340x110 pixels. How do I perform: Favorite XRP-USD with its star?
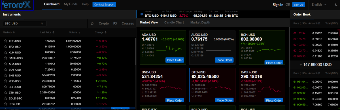[x=5, y=41]
